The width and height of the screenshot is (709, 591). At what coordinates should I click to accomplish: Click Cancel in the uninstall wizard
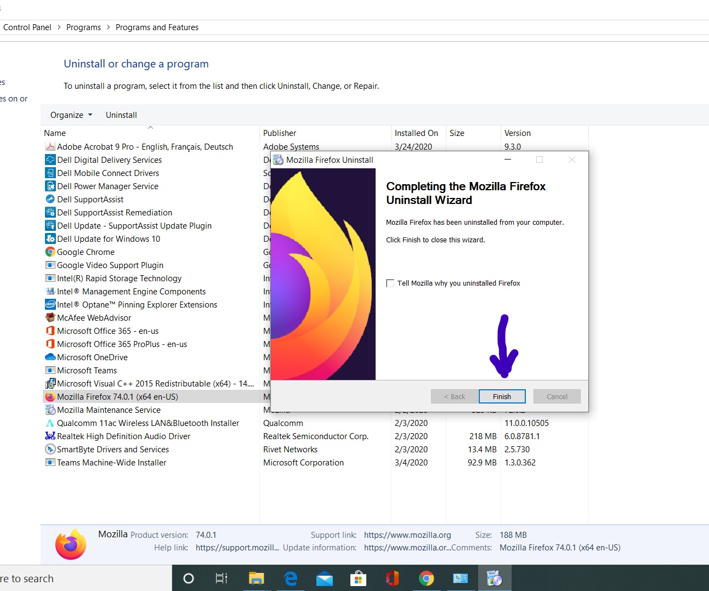(557, 396)
